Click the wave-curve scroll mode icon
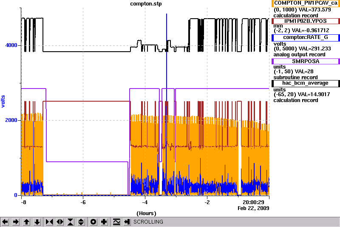The height and width of the screenshot is (227, 340). 116,222
